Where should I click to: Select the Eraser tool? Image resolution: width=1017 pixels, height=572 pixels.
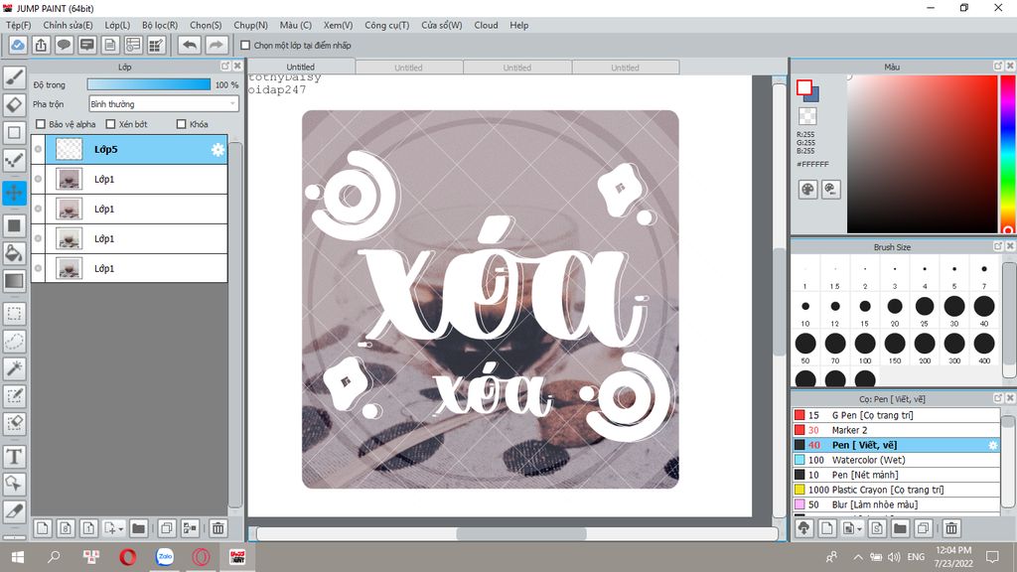point(14,104)
